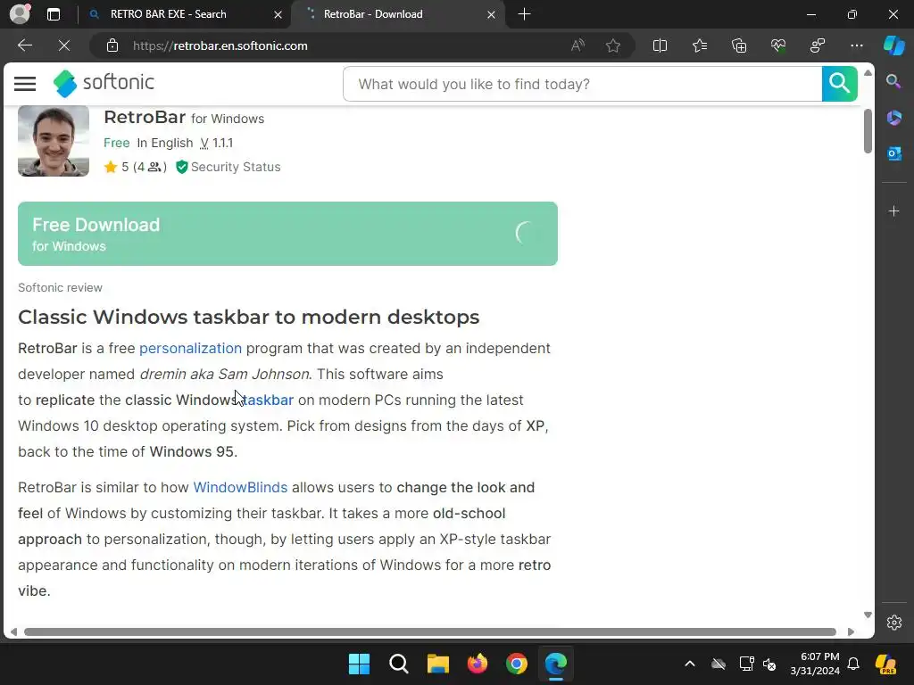Click the Softonic logo
The width and height of the screenshot is (914, 685).
coord(104,83)
